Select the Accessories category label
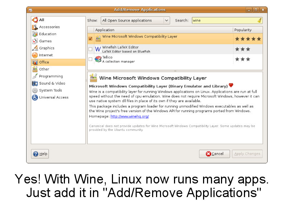The height and width of the screenshot is (215, 287). (50, 27)
